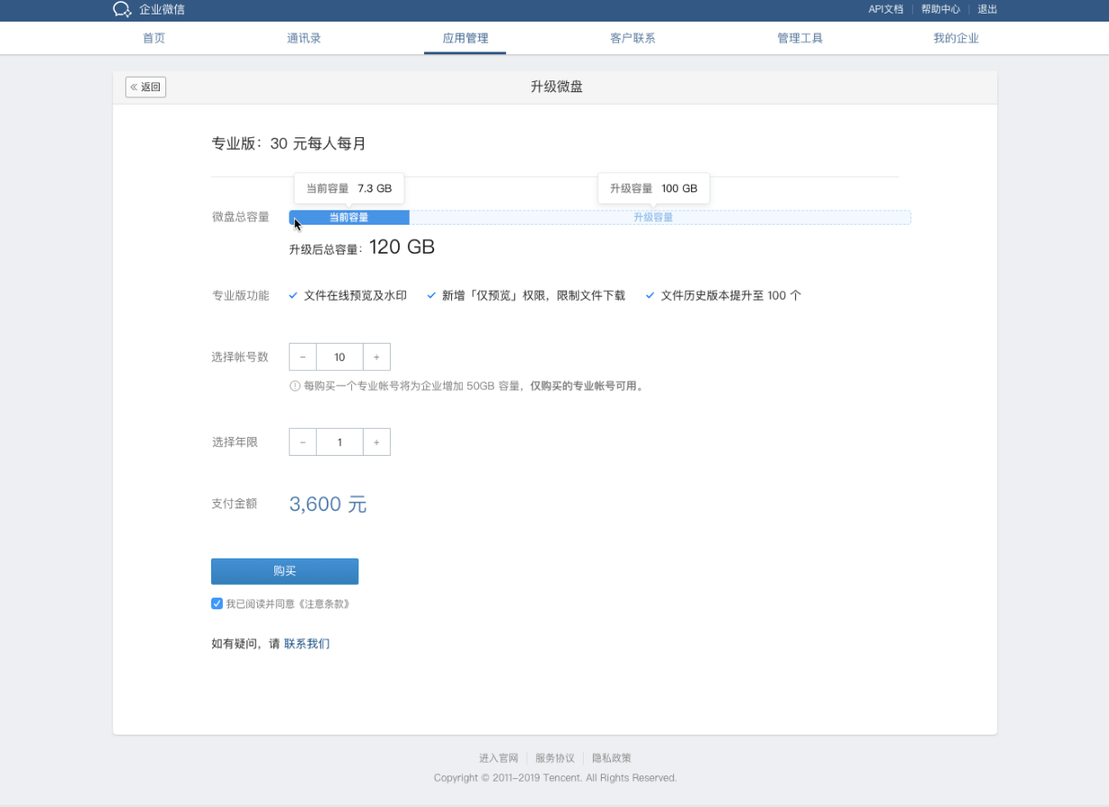The width and height of the screenshot is (1109, 807).
Task: Click the 企业微信 logo icon
Action: [122, 9]
